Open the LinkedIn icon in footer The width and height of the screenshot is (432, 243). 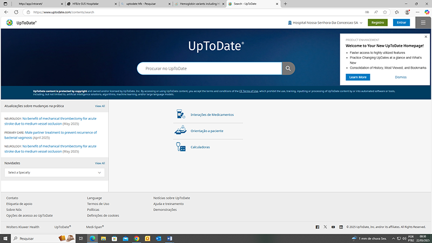click(341, 227)
